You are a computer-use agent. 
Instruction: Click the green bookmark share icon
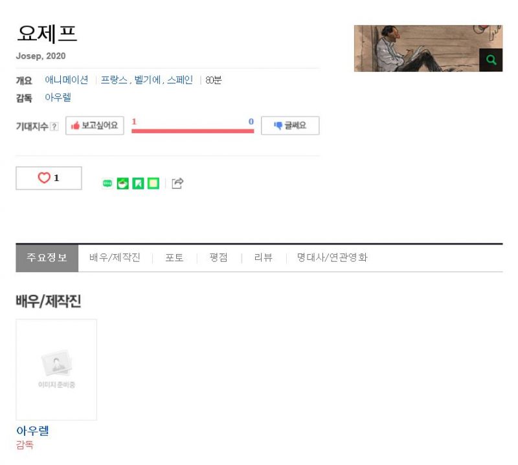pyautogui.click(x=138, y=184)
